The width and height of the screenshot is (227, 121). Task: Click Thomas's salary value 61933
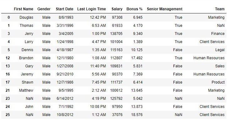pos(117,26)
